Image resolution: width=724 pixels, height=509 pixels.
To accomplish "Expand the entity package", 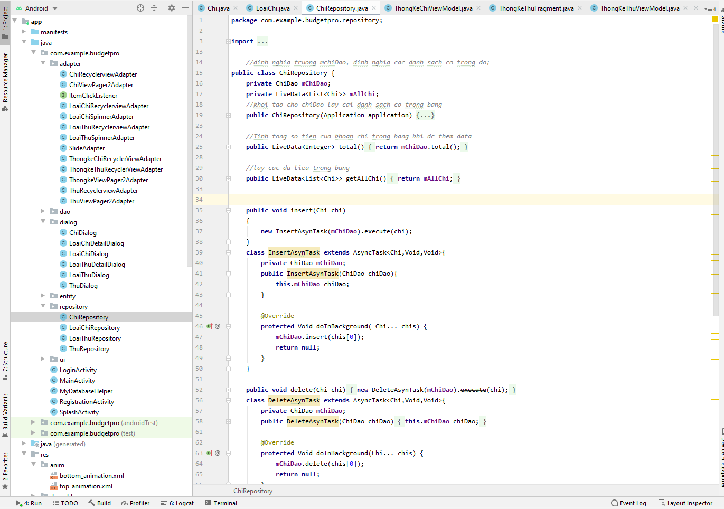I will click(43, 296).
